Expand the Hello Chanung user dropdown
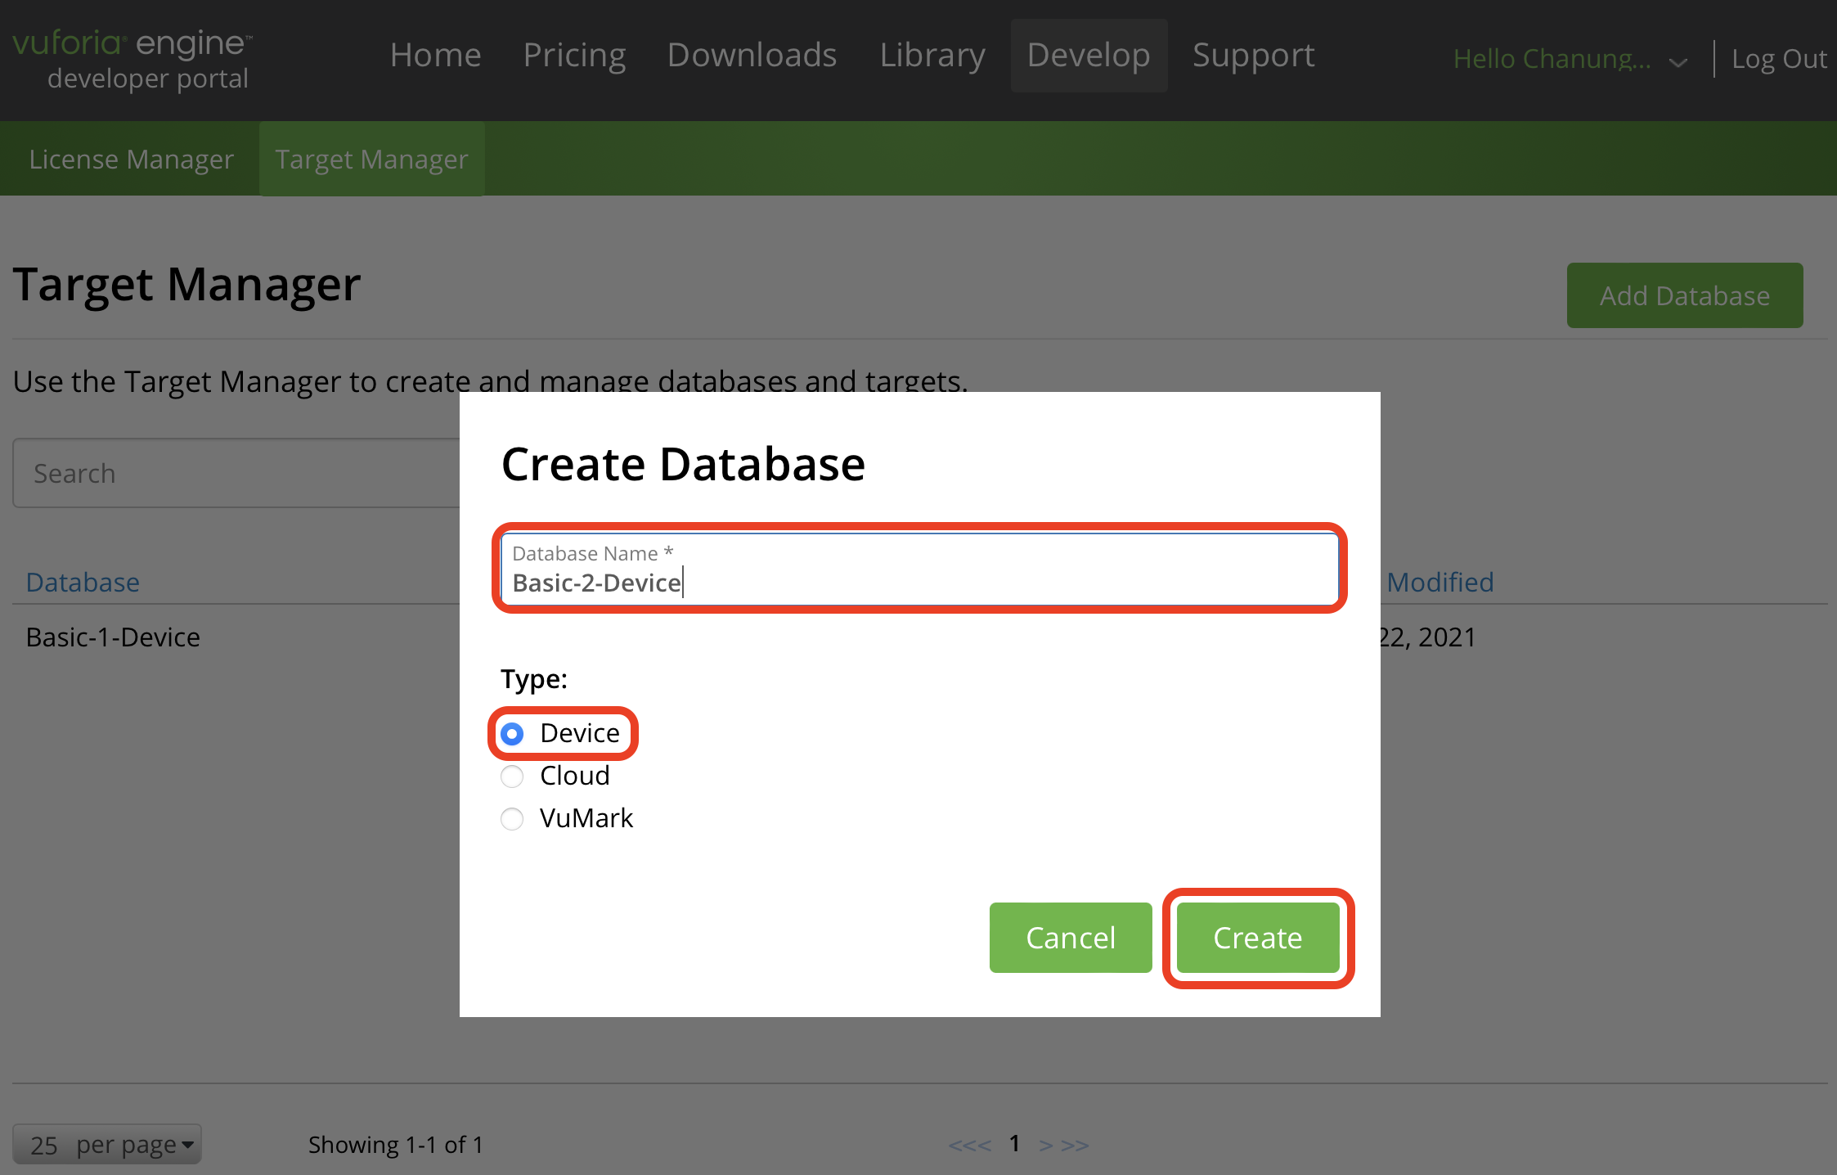The width and height of the screenshot is (1837, 1175). tap(1570, 59)
